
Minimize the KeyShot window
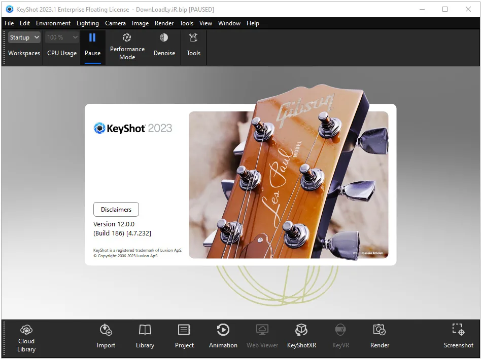422,9
